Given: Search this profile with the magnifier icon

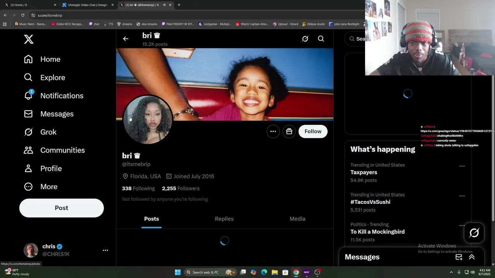Looking at the screenshot, I should [321, 39].
